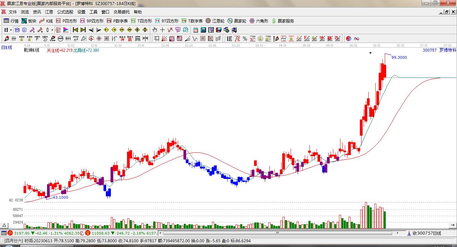Open the 交易委托 menu

tap(121, 12)
